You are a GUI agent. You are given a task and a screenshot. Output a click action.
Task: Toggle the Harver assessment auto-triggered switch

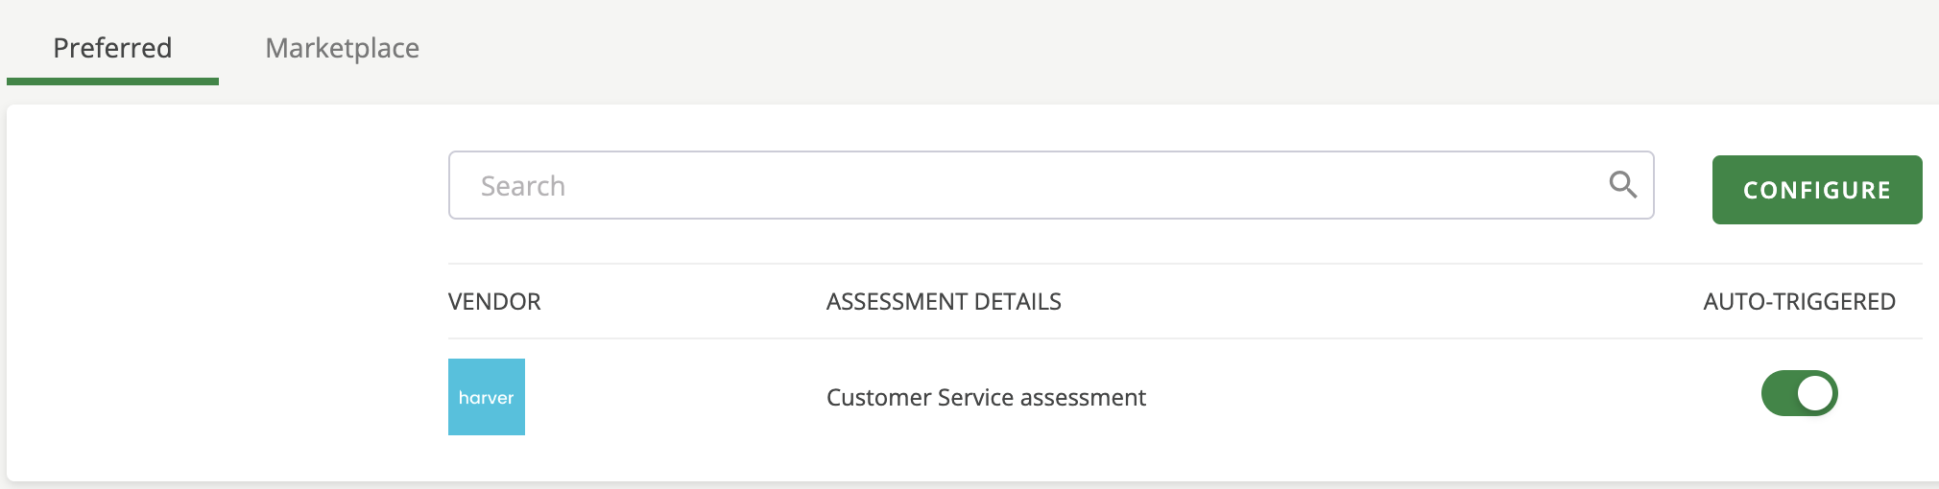click(x=1799, y=393)
